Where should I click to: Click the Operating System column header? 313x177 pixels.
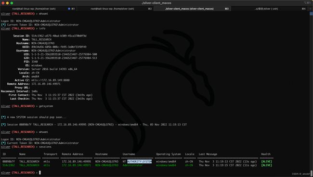168,154
